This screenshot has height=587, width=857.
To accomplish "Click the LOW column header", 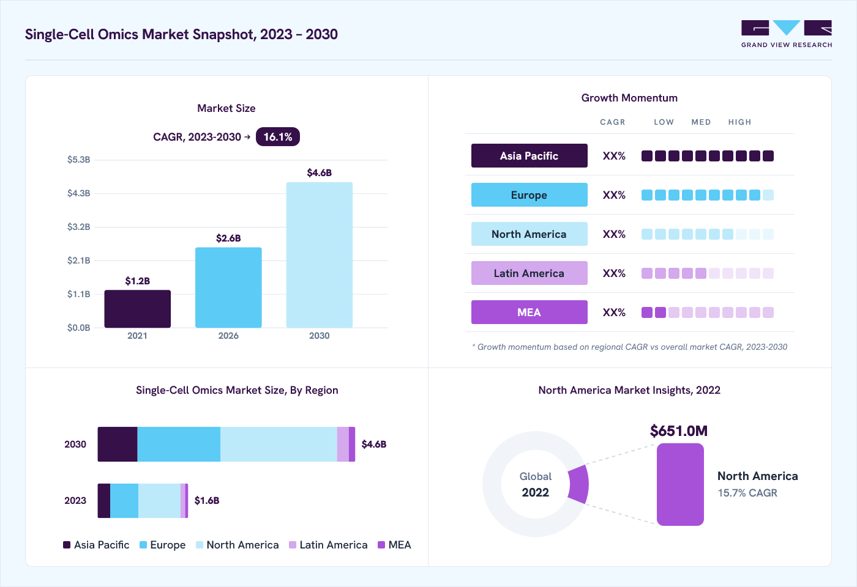I will (x=664, y=122).
